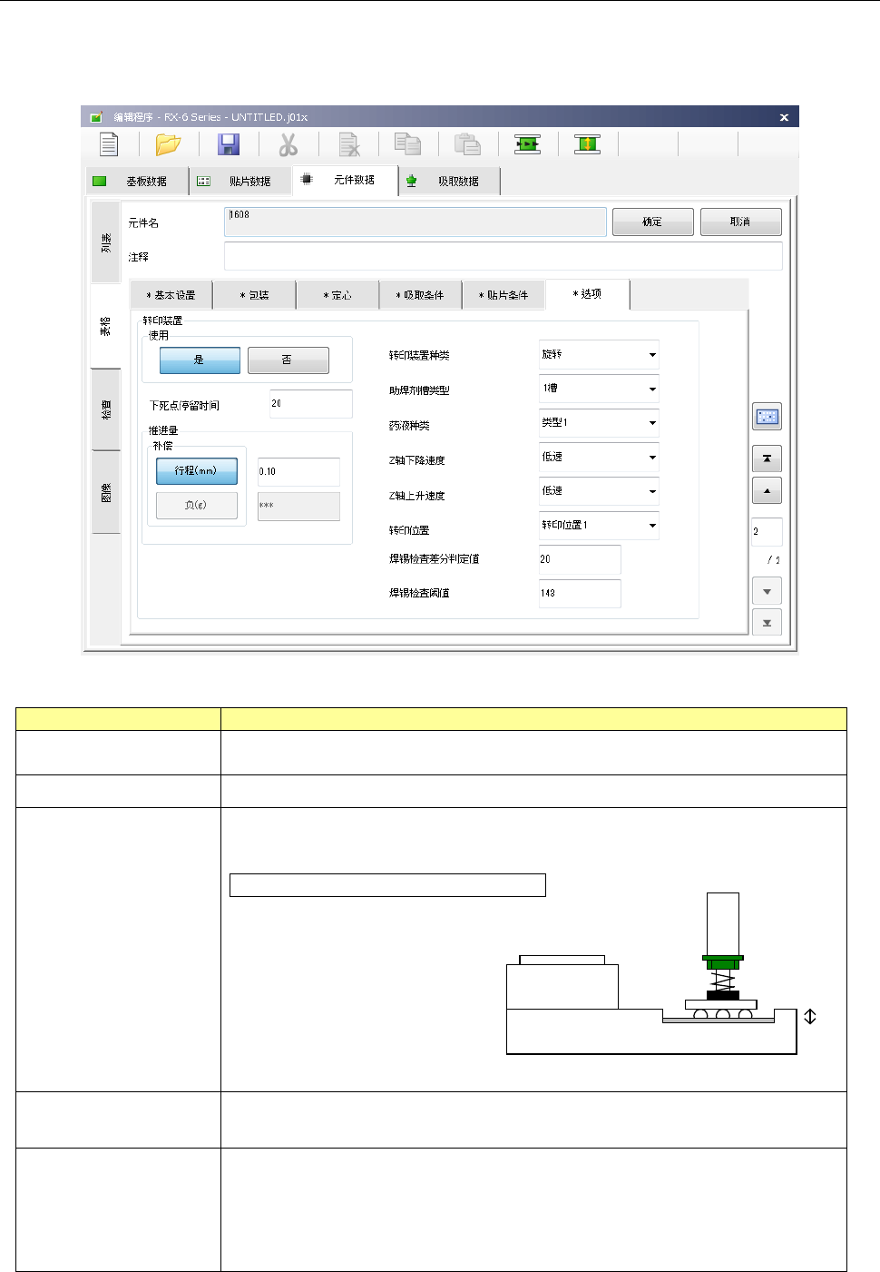The image size is (880, 1272).
Task: Click the Copy pages icon
Action: coord(407,144)
